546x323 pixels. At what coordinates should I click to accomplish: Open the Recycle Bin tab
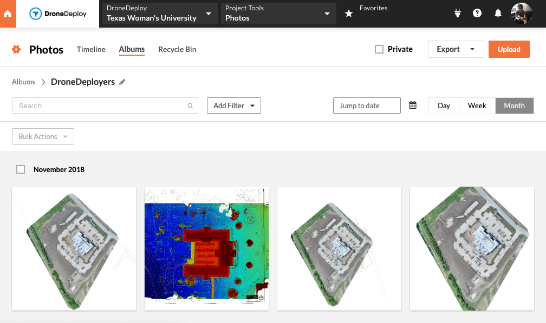pyautogui.click(x=177, y=49)
